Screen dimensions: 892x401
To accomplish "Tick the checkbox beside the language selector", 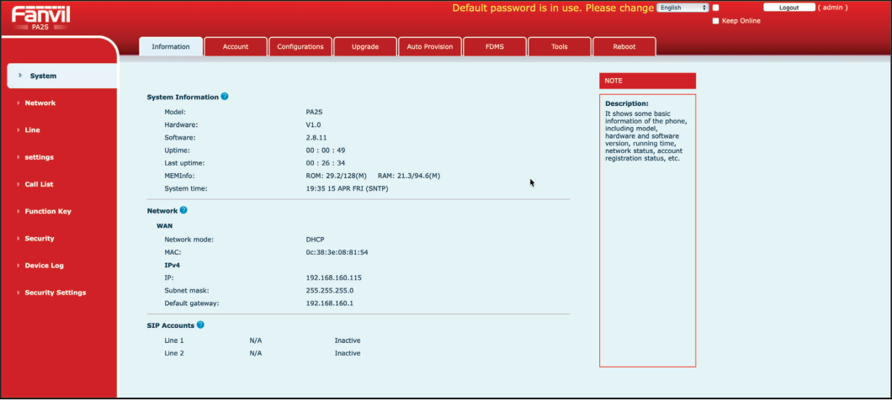I will pos(715,8).
